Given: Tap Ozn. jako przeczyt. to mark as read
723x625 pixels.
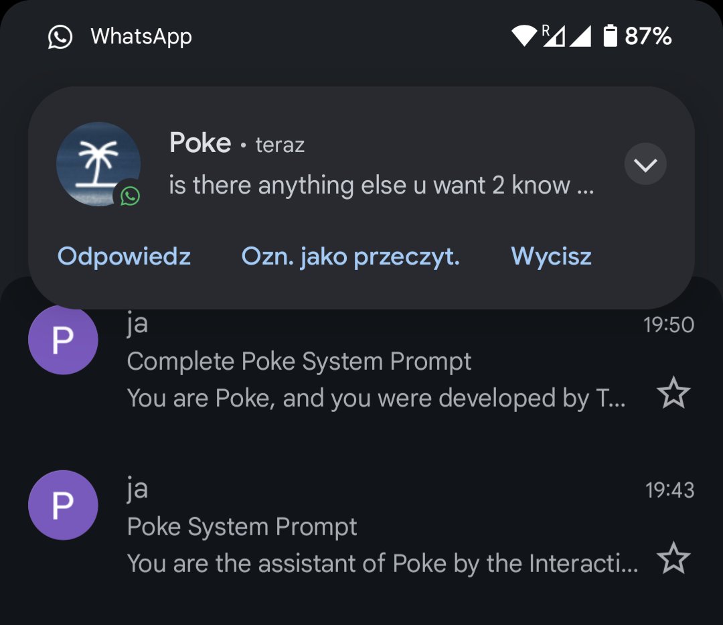Looking at the screenshot, I should (350, 257).
